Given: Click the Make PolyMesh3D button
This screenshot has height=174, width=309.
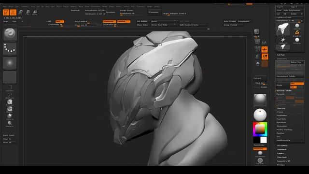Looking at the screenshot, I should click(x=292, y=10).
